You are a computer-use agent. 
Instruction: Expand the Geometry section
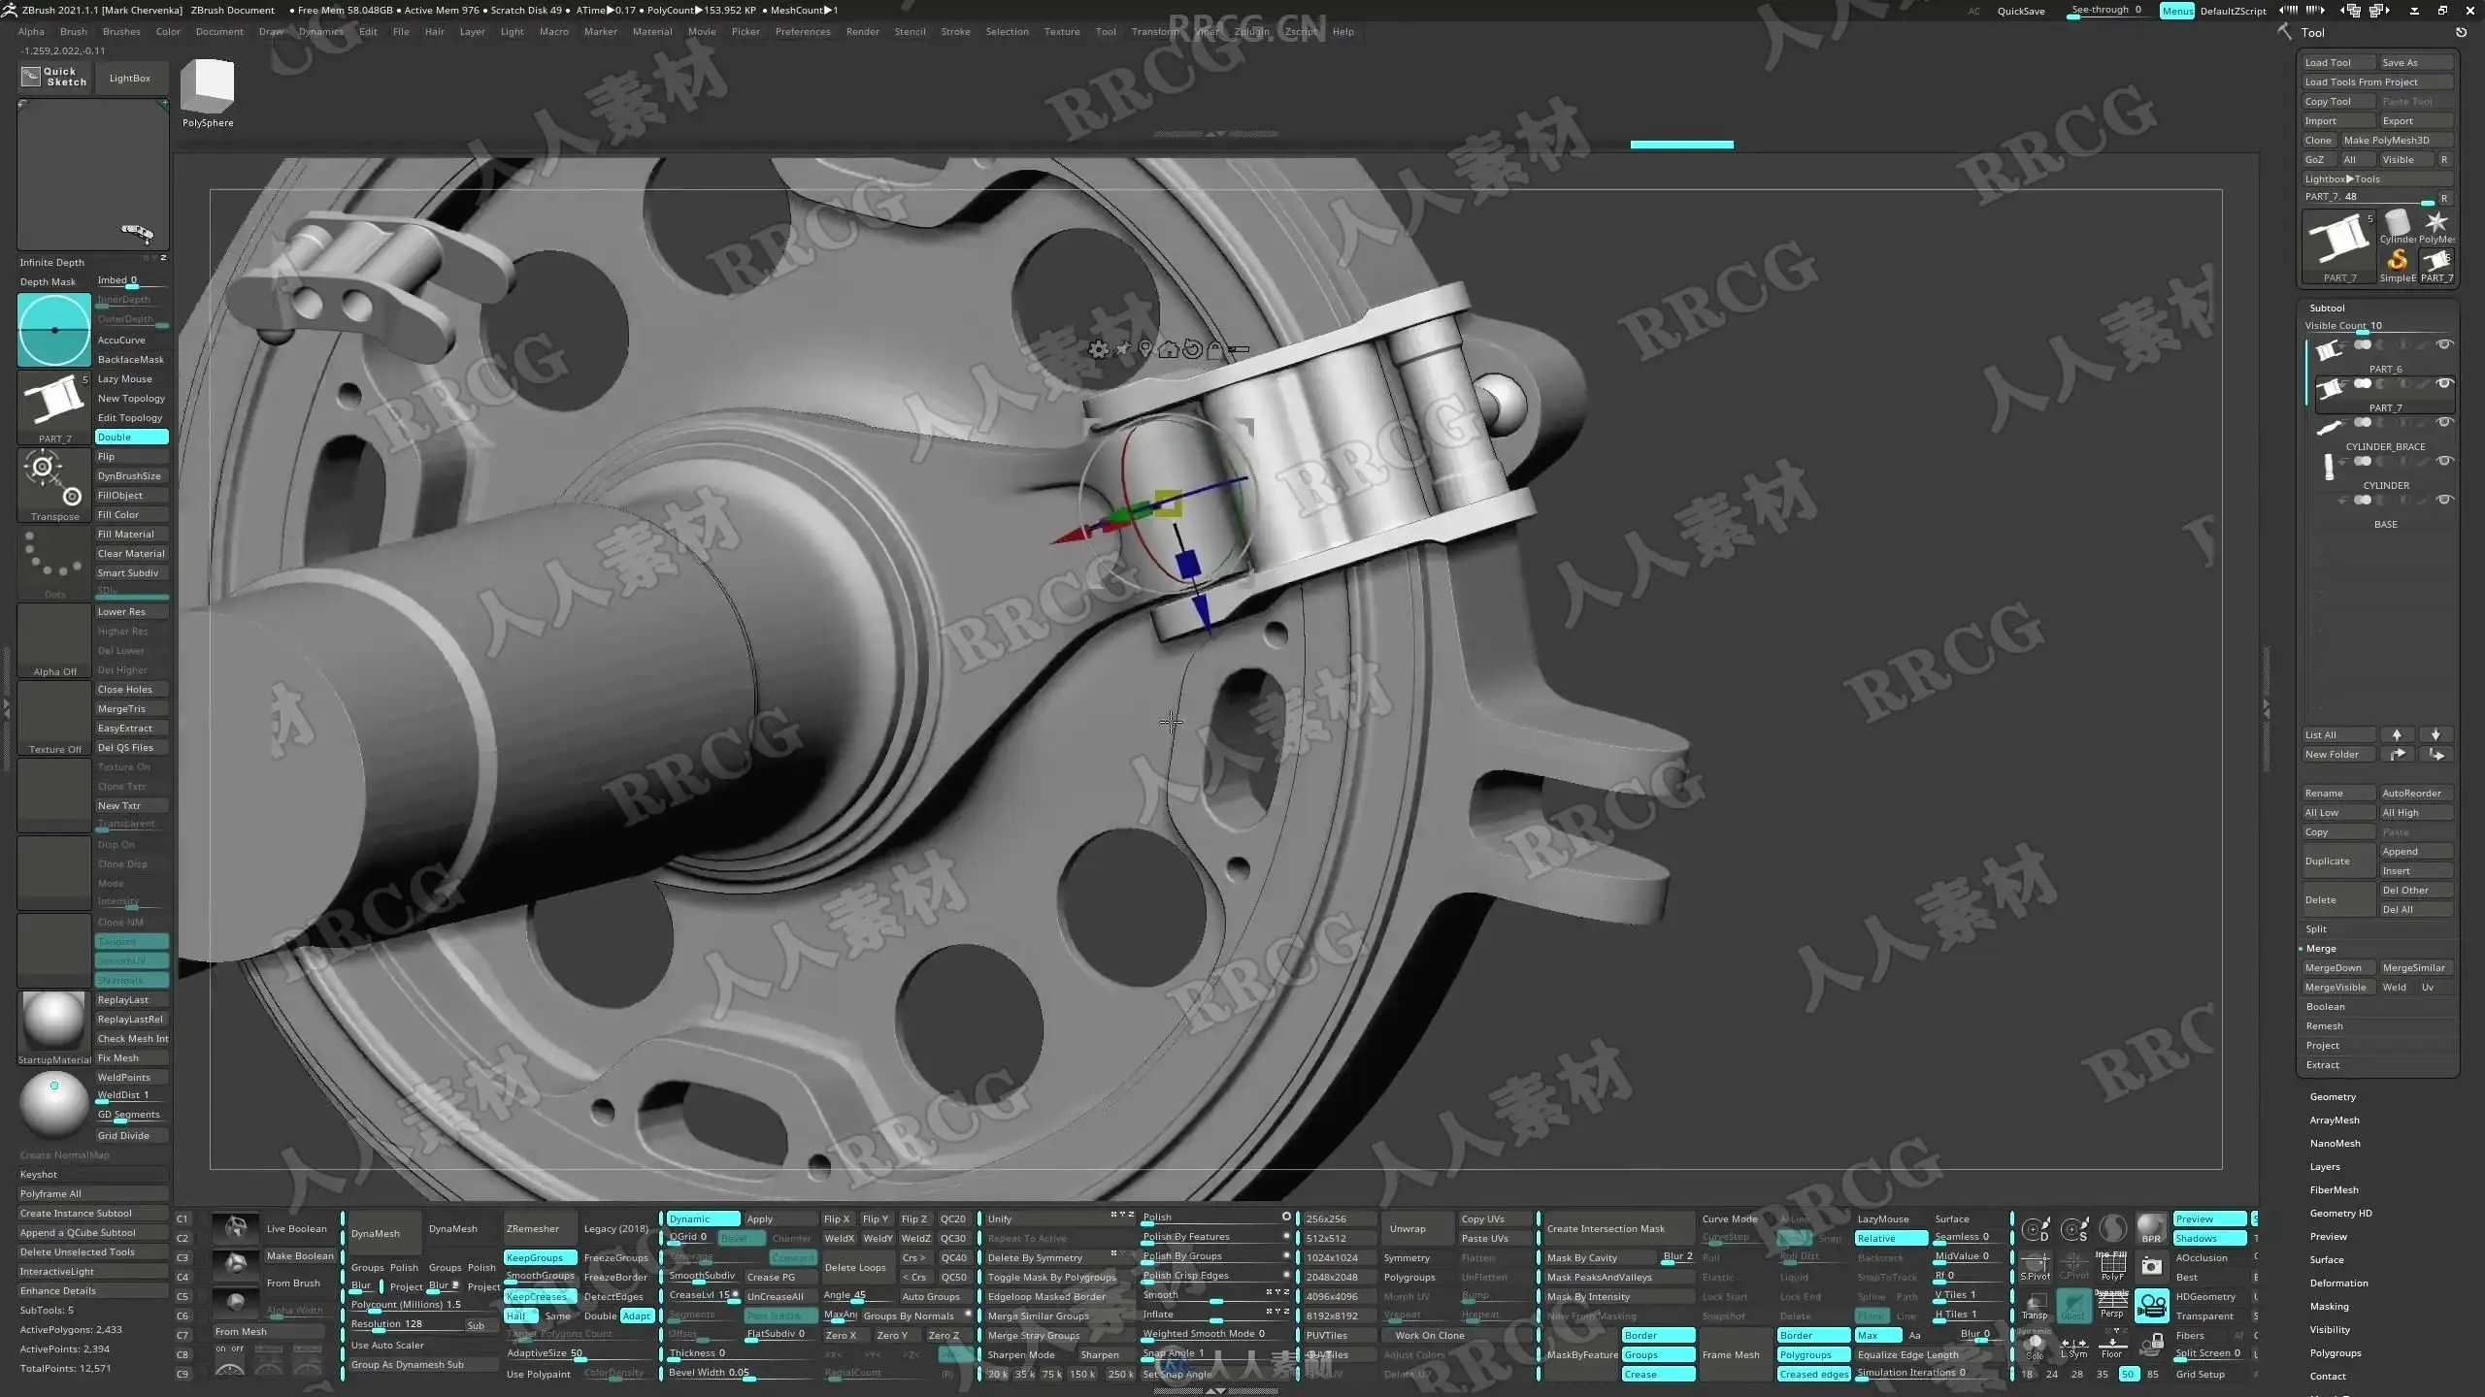tap(2333, 1097)
